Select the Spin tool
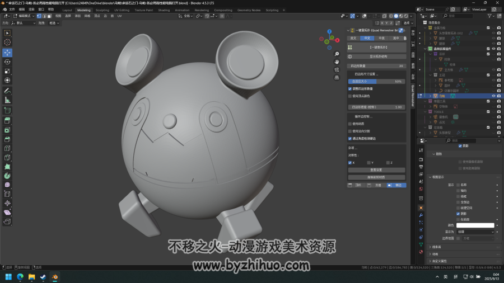Image resolution: width=504 pixels, height=283 pixels. (7, 176)
